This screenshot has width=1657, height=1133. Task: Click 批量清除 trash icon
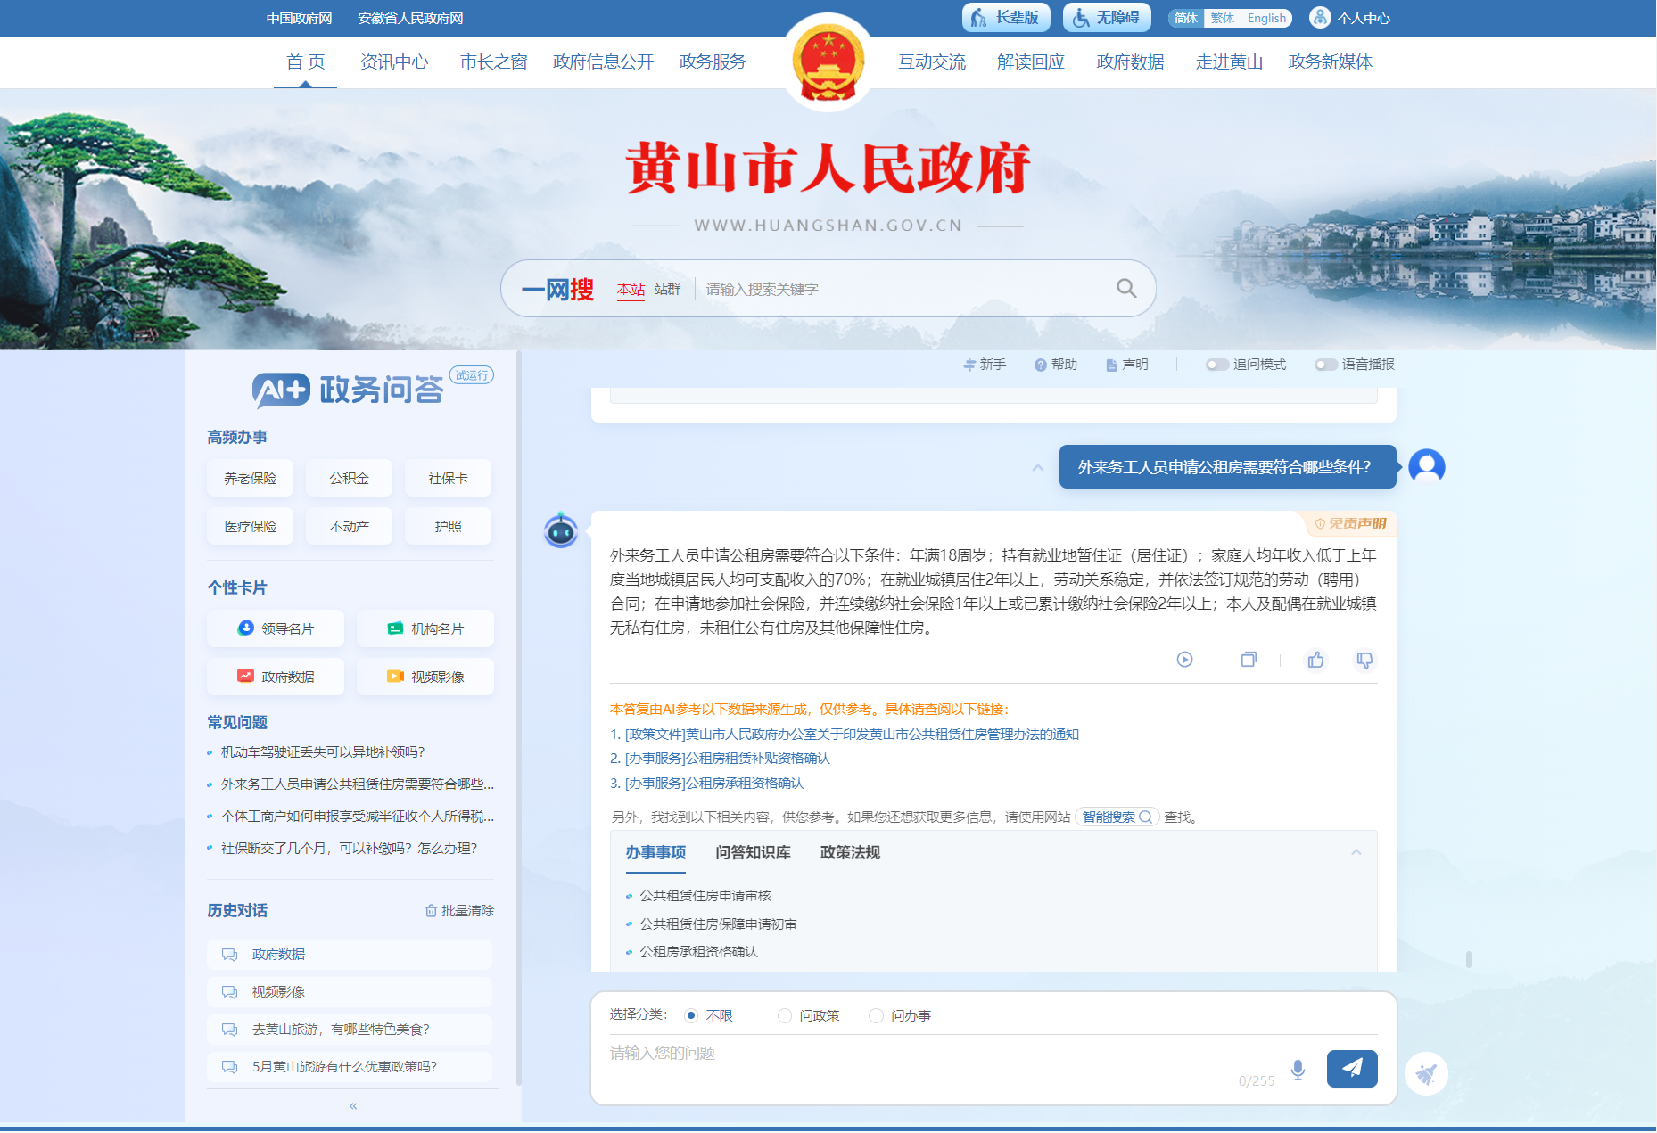tap(431, 910)
